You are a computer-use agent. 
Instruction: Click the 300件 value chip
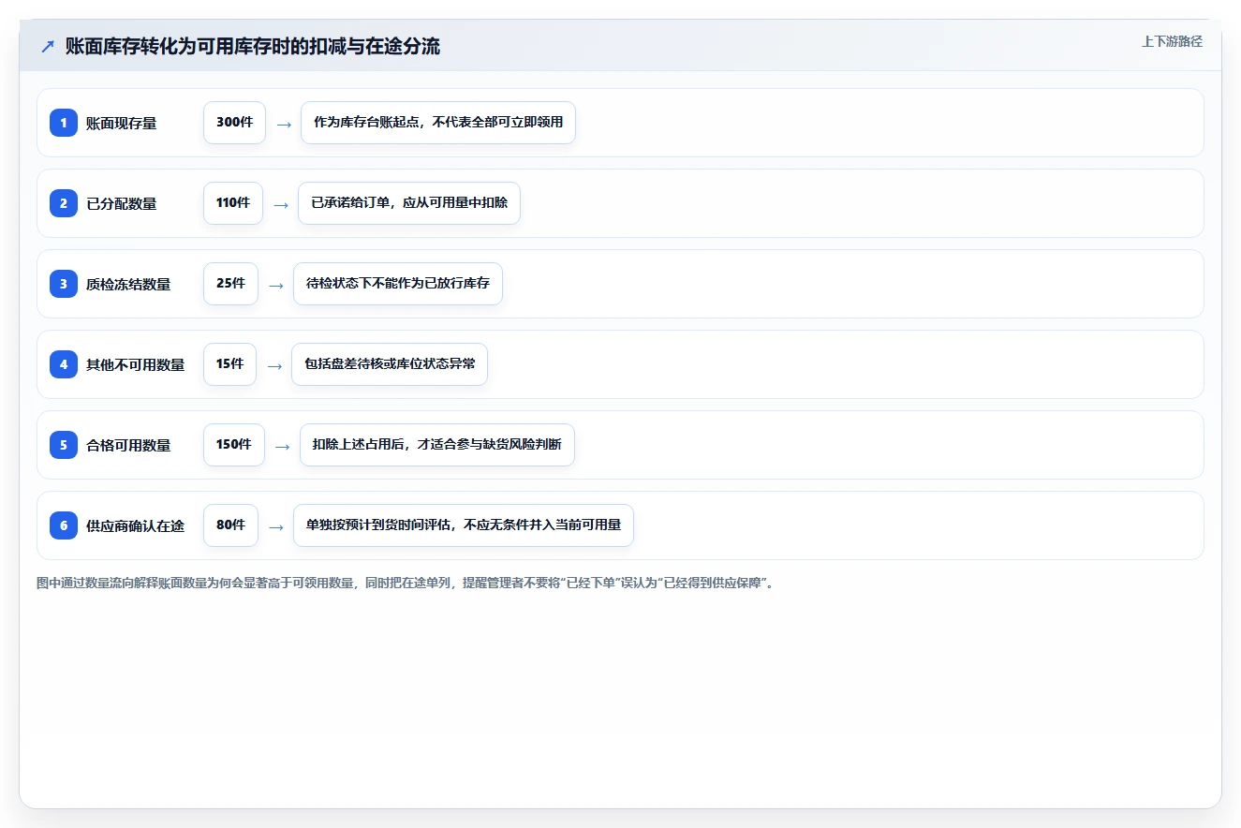(x=234, y=123)
